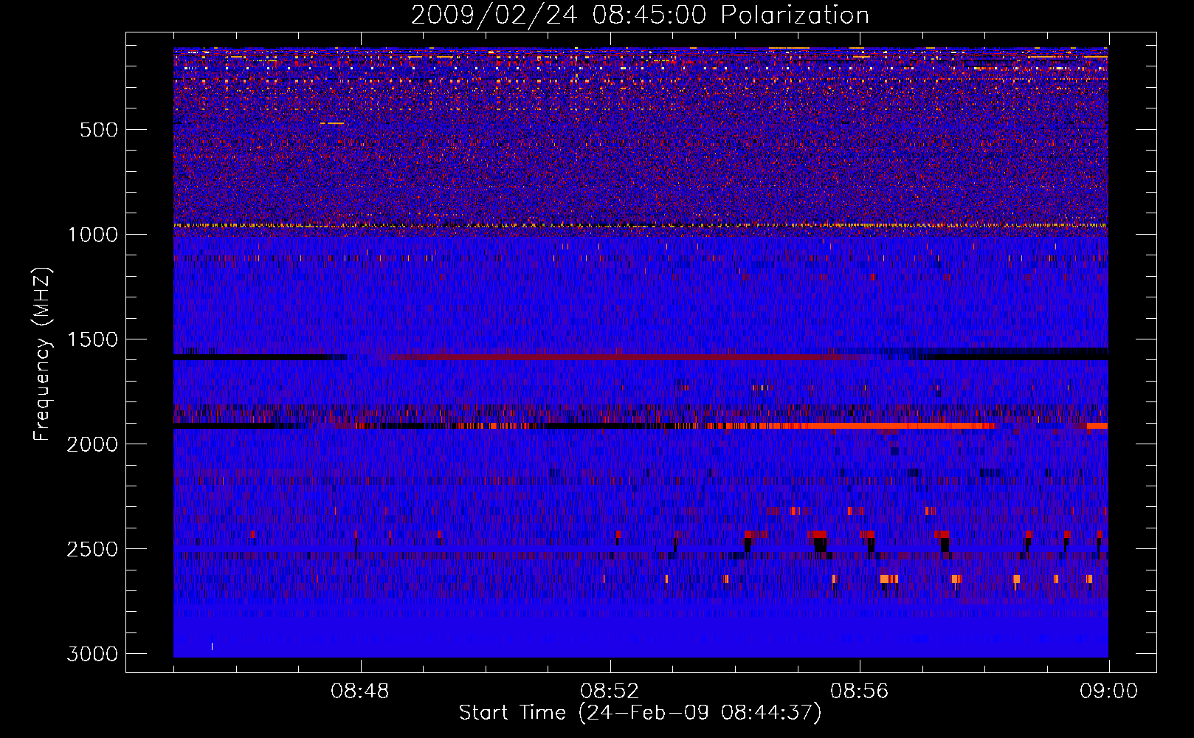The image size is (1194, 738).
Task: Click the 2000 frequency tick label
Action: pos(92,444)
